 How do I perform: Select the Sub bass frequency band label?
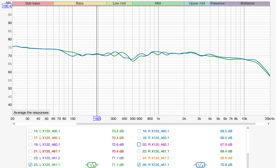[x=32, y=3]
